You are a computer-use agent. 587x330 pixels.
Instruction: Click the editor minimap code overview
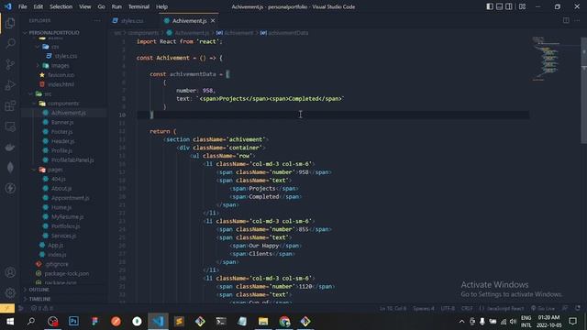547,59
